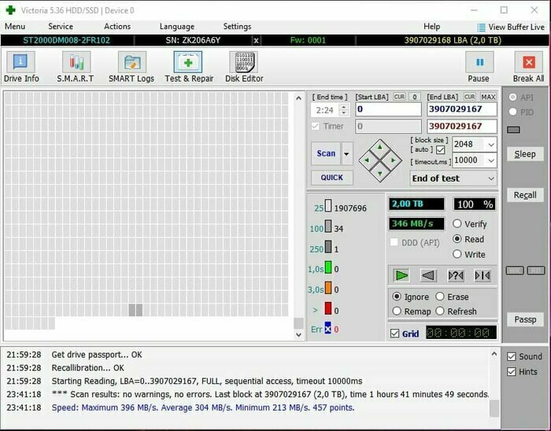
Task: Click the x next to serial number
Action: click(x=256, y=40)
